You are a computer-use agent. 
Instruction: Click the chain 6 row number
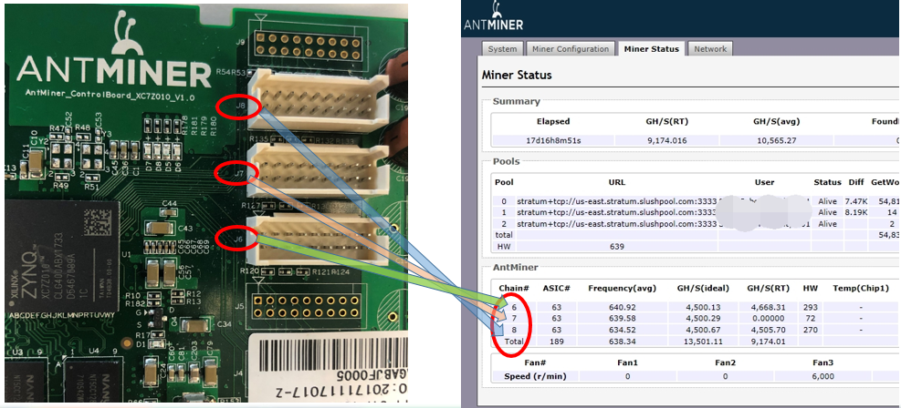(514, 307)
